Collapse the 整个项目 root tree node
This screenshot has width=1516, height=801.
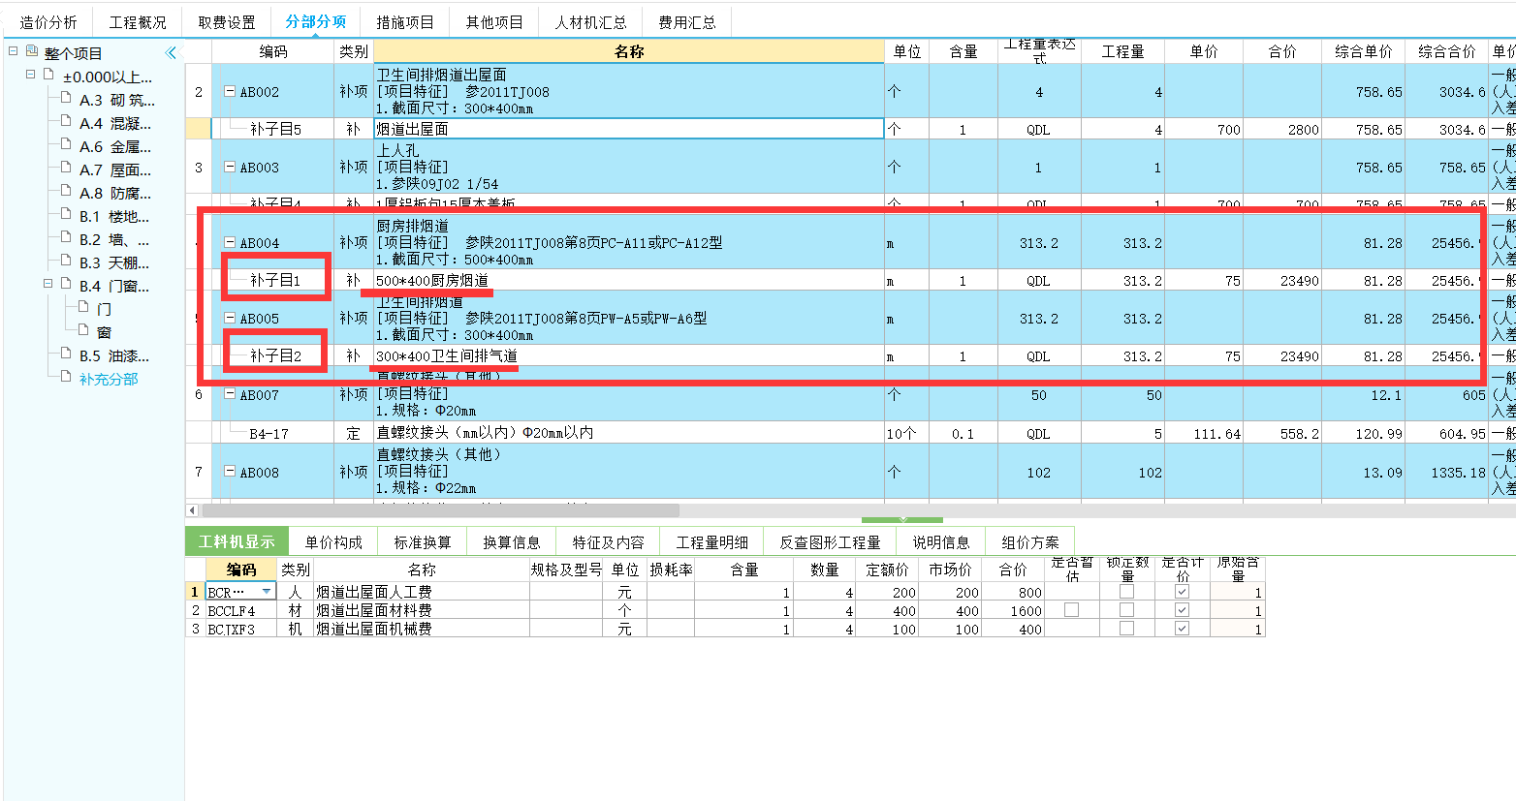[x=14, y=52]
